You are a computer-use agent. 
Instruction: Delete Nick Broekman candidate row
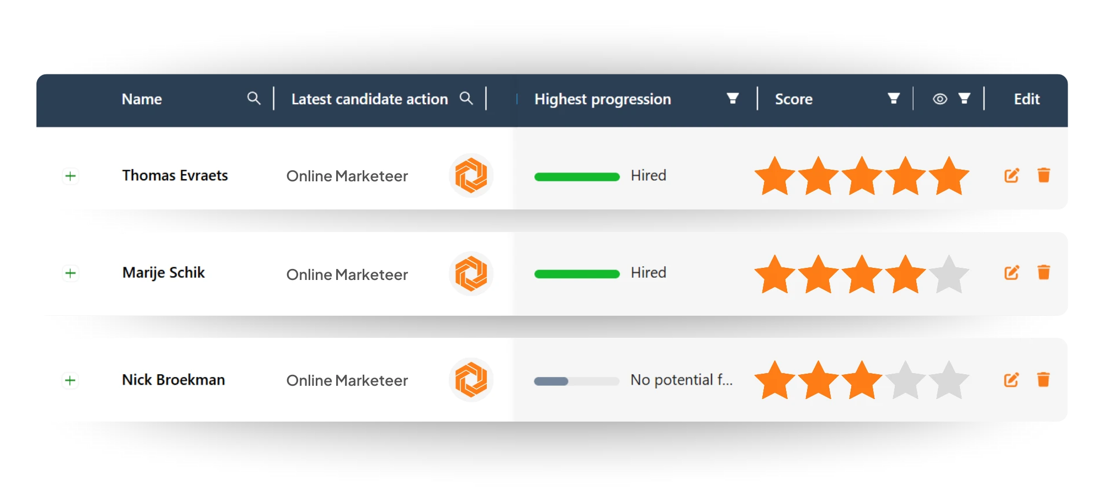pyautogui.click(x=1043, y=380)
